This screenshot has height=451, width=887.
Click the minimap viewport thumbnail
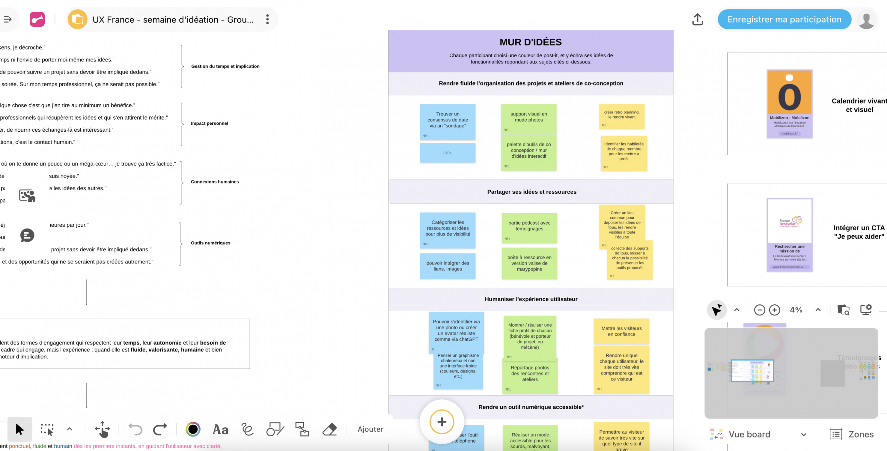752,371
